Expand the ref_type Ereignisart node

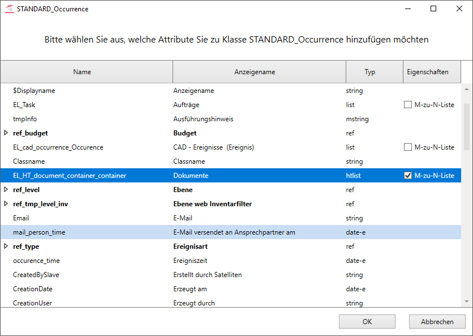[6, 246]
